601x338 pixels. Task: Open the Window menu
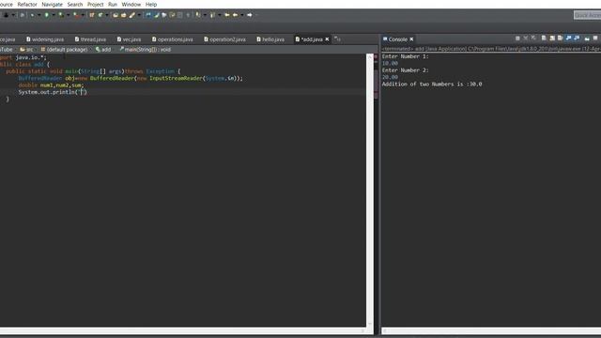click(131, 5)
